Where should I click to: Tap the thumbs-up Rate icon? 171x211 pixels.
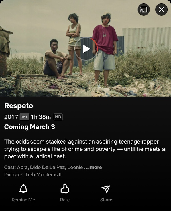pyautogui.click(x=65, y=189)
